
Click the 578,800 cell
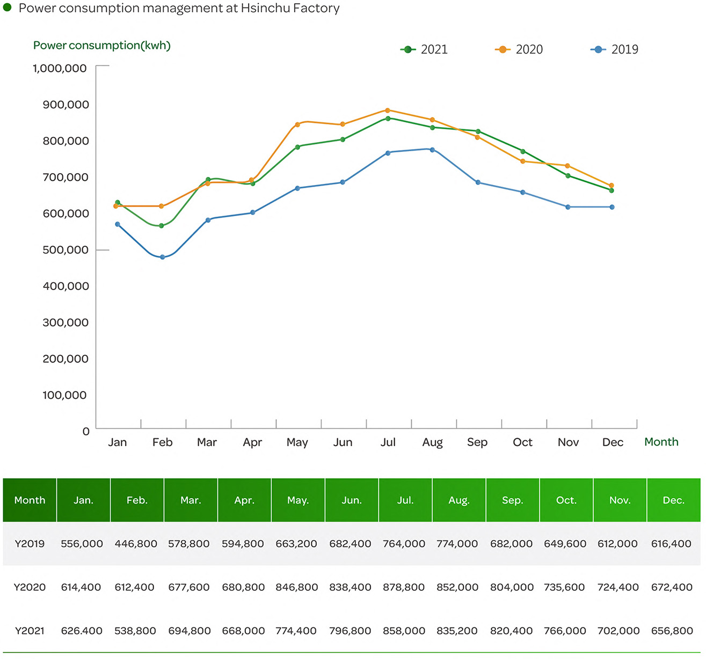coord(189,544)
